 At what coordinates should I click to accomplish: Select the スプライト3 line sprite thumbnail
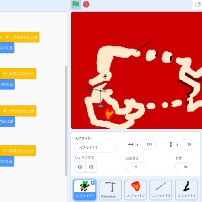[161, 190]
